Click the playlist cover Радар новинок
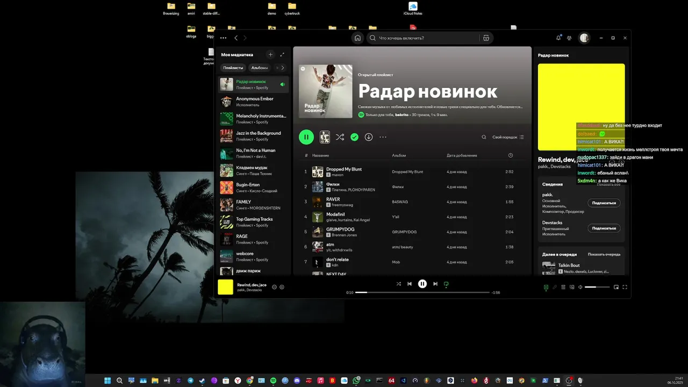 pyautogui.click(x=325, y=91)
